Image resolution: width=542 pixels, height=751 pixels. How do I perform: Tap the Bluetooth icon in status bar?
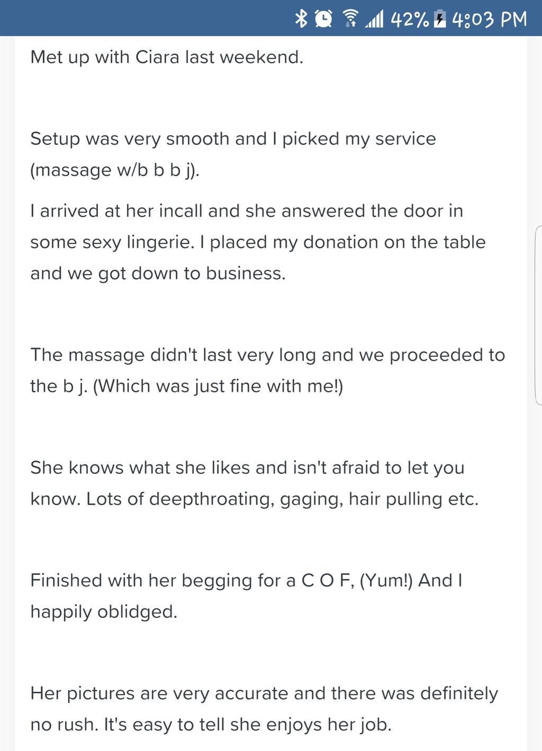pos(301,19)
